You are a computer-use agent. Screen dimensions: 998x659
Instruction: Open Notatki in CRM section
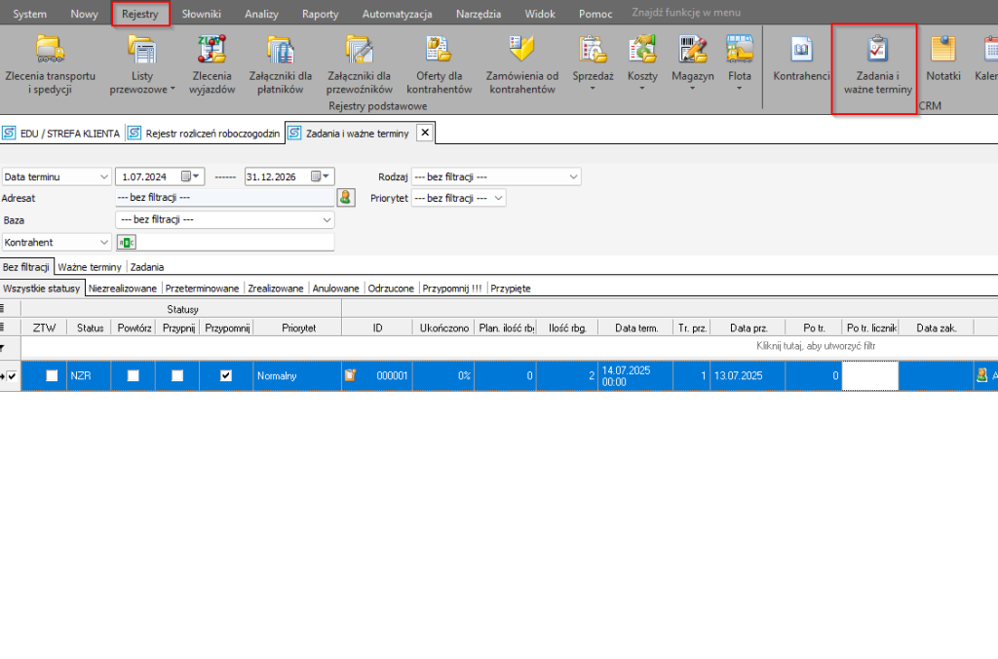942,58
